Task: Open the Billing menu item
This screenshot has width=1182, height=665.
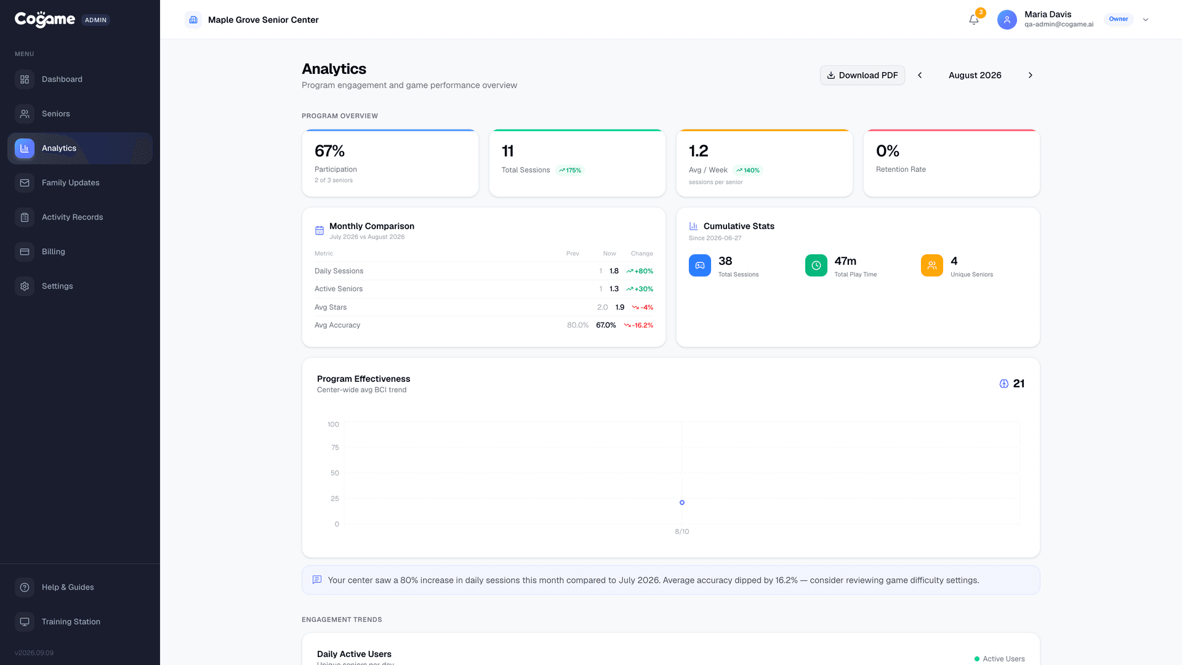Action: (x=80, y=252)
